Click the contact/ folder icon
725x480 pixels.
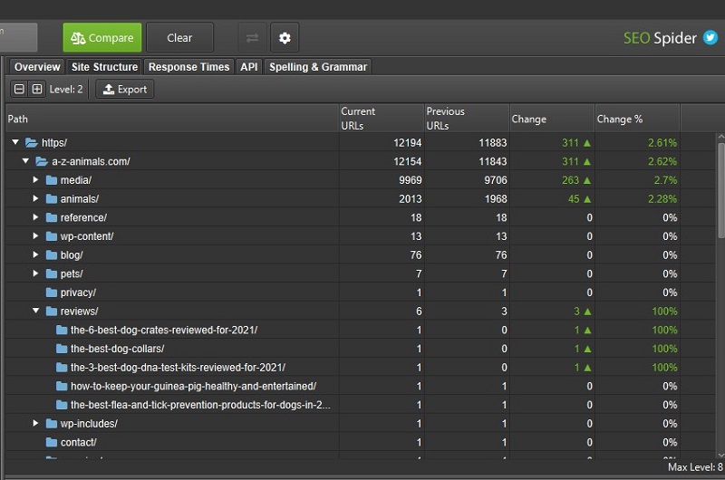click(x=52, y=443)
